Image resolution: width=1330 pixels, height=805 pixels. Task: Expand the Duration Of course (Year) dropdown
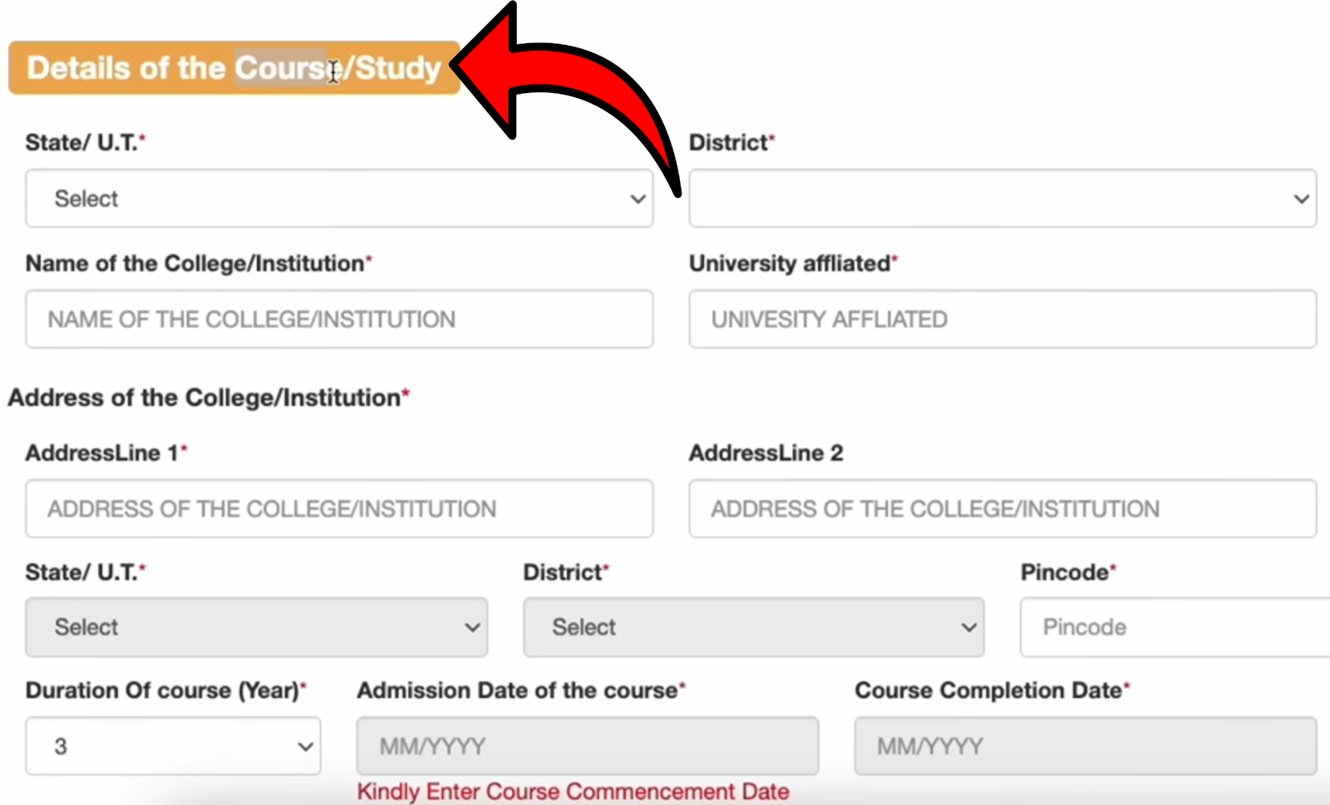[172, 745]
